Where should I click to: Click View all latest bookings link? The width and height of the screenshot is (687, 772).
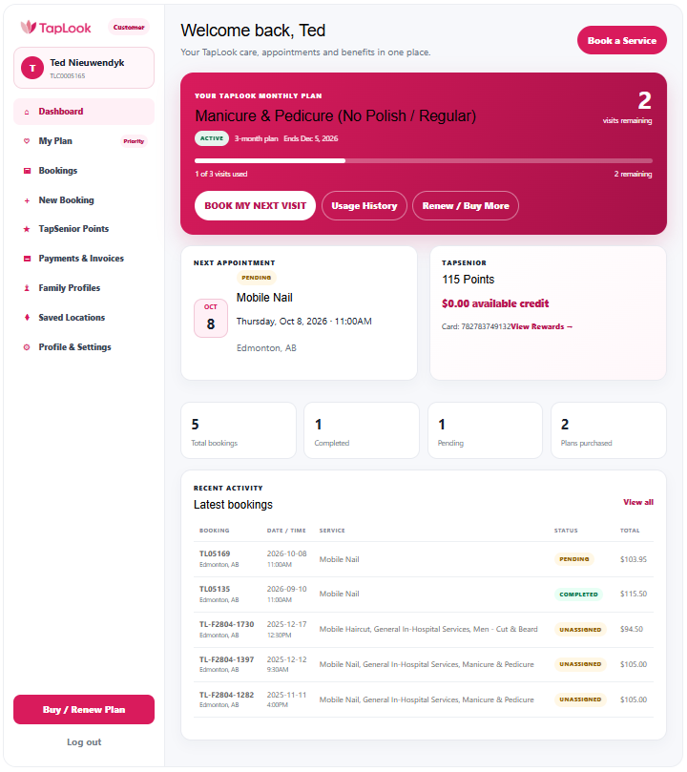[x=638, y=502]
